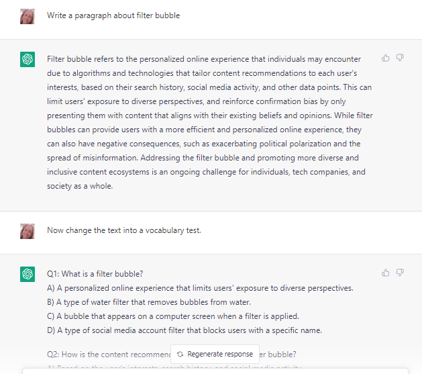
Task: Click the message input box at bottom
Action: (x=215, y=371)
